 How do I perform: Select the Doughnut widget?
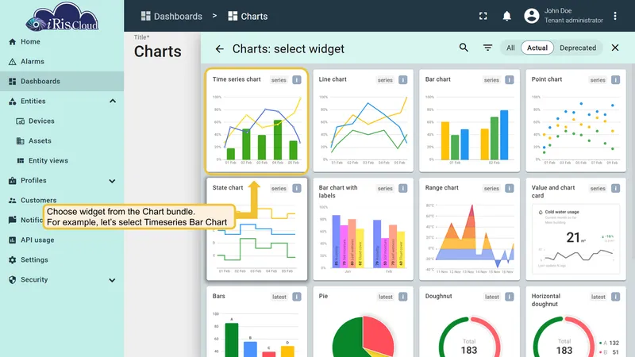click(x=469, y=322)
